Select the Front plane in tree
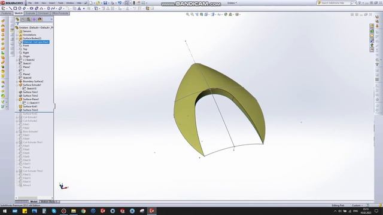The height and width of the screenshot is (215, 383). 26,45
